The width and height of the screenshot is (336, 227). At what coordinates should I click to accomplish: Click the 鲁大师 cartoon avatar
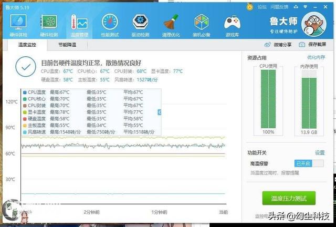coord(314,24)
